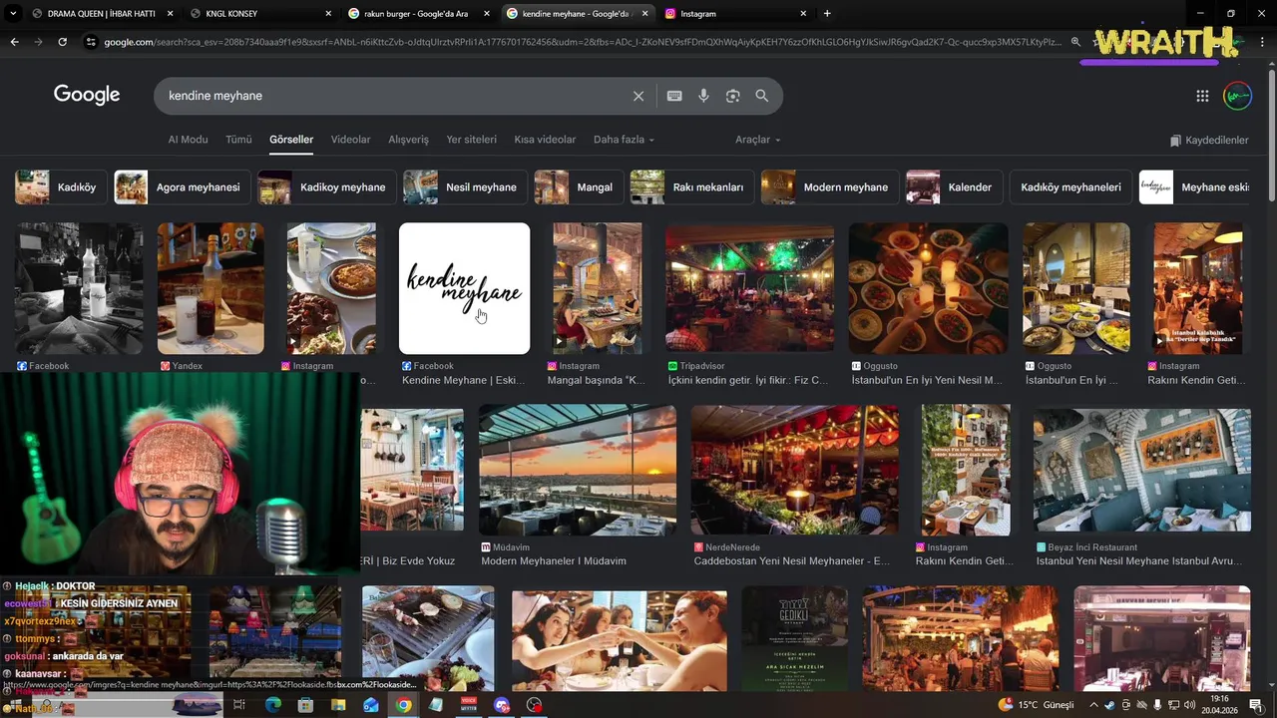This screenshot has height=718, width=1277.
Task: Open the İçkini kendin getir Tripadvisor link
Action: [748, 380]
